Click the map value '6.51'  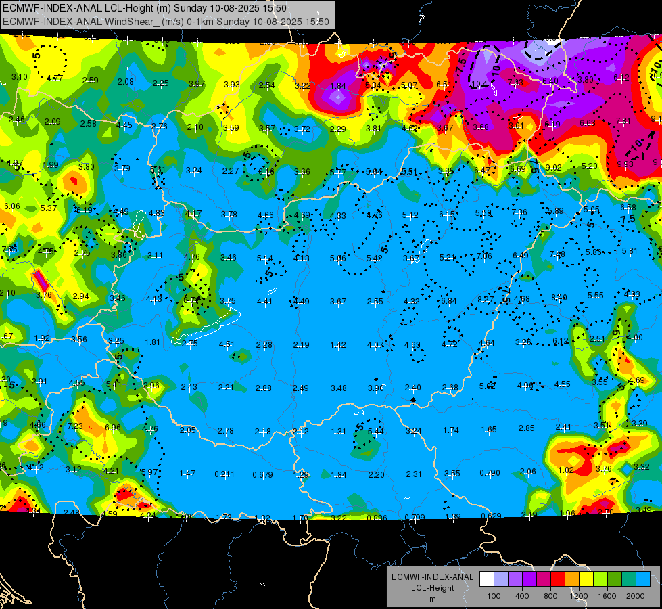444,85
